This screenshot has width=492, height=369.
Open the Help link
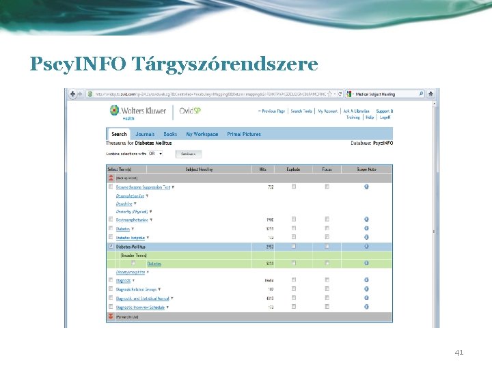[x=370, y=118]
